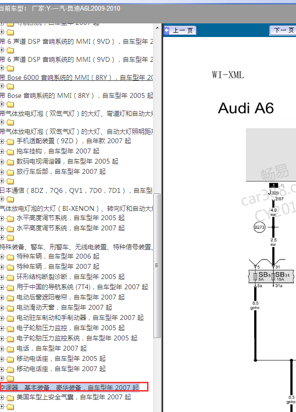Click tree panel vertical scrollbar thumb

(x=157, y=265)
